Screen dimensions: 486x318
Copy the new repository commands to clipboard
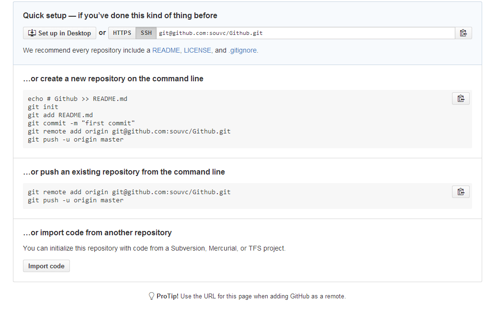(461, 99)
